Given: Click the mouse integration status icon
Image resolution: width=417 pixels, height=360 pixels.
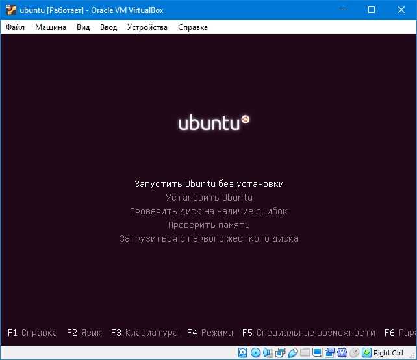Looking at the screenshot, I should tap(354, 353).
